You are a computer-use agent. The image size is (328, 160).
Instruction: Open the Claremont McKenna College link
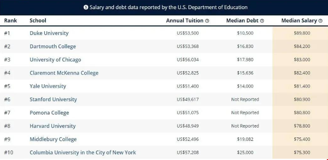(x=64, y=73)
